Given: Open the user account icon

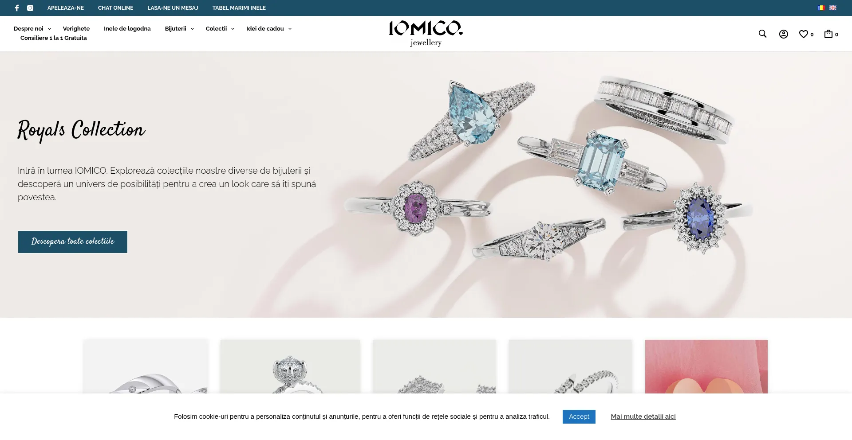Looking at the screenshot, I should pyautogui.click(x=784, y=34).
